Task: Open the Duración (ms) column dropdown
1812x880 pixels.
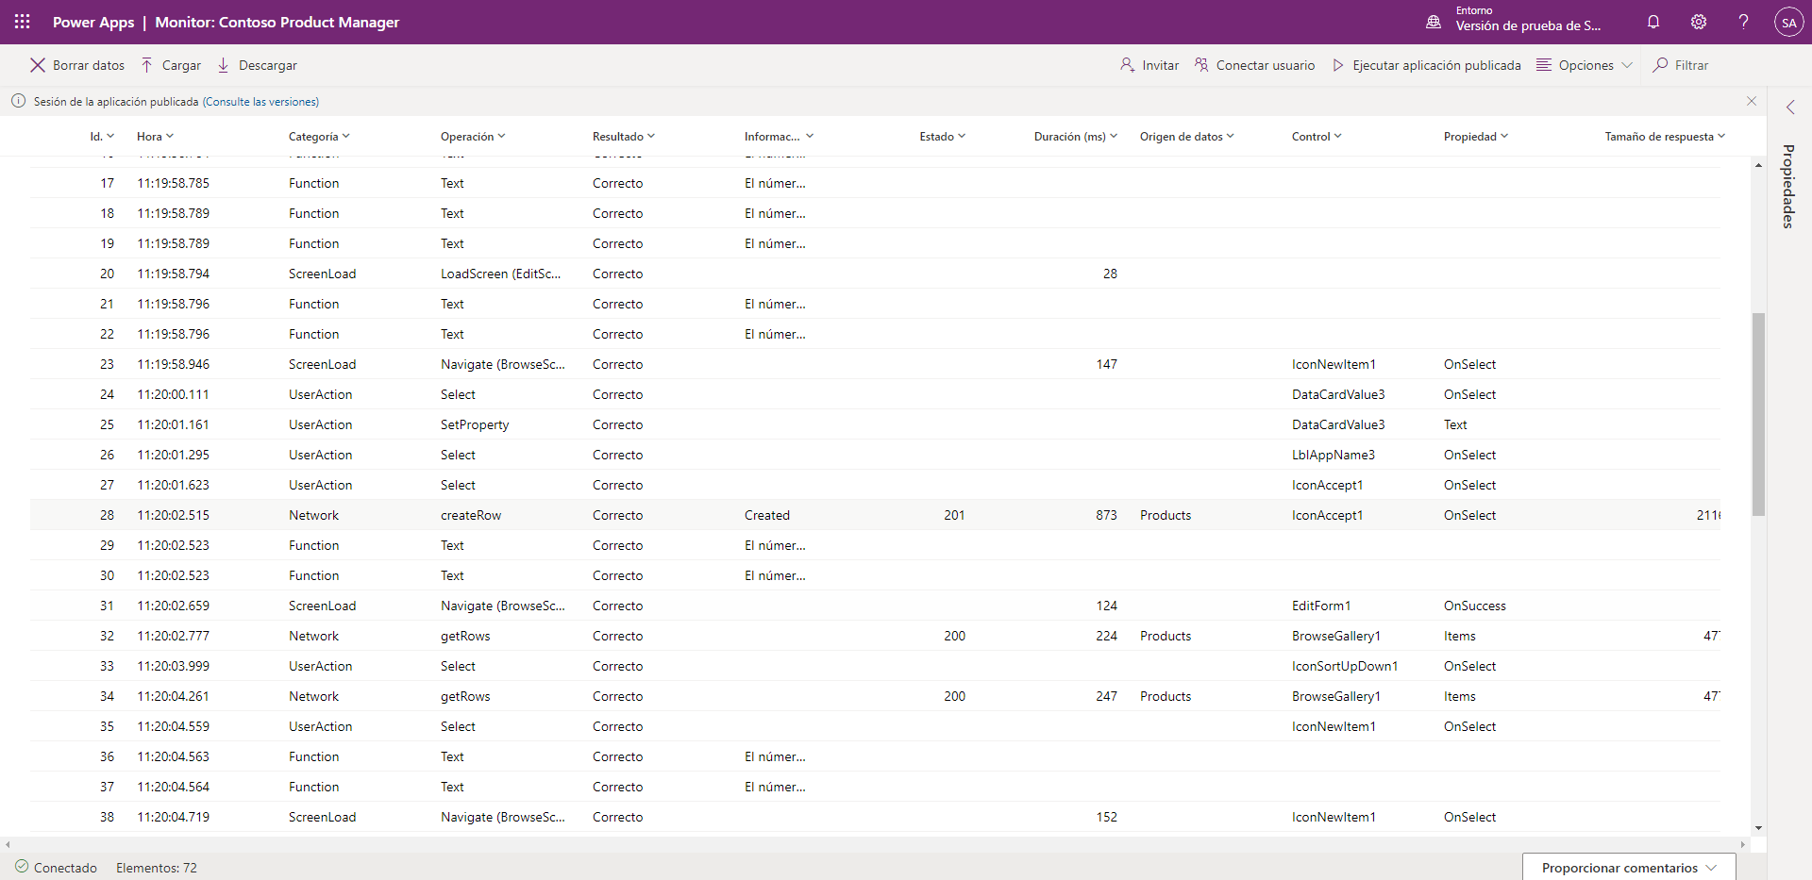Action: (1114, 136)
